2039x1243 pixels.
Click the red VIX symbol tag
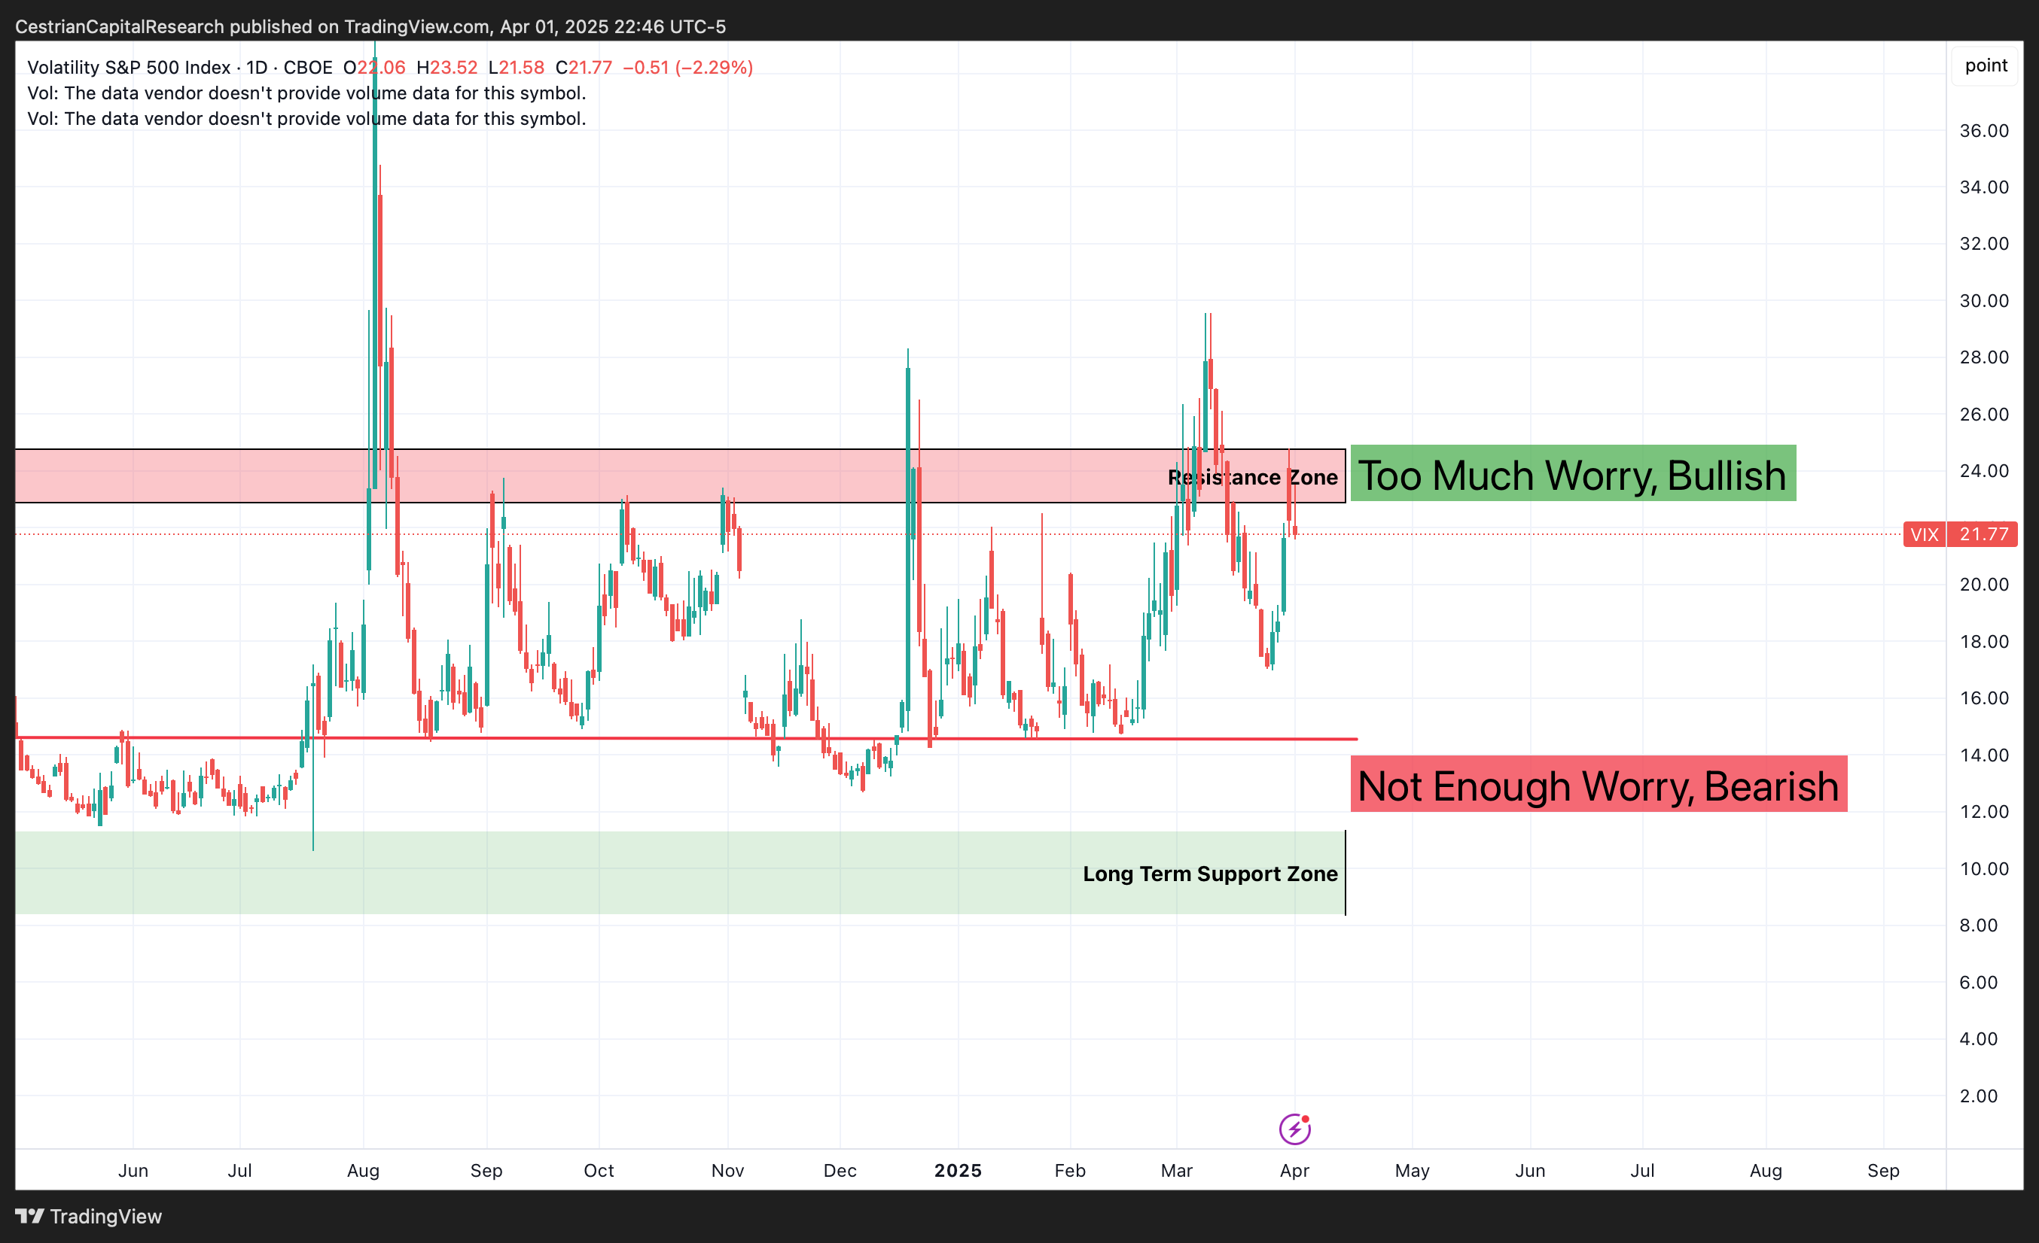click(x=1924, y=534)
